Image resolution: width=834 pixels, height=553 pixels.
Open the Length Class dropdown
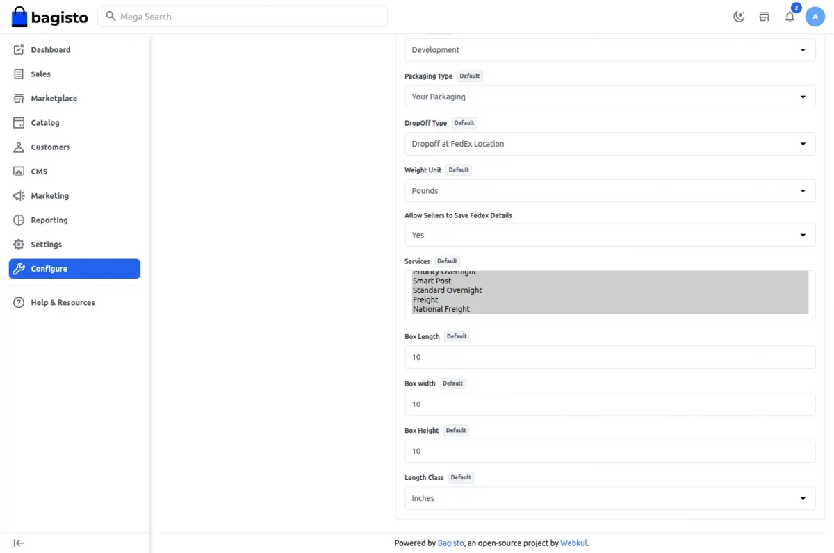pyautogui.click(x=610, y=498)
